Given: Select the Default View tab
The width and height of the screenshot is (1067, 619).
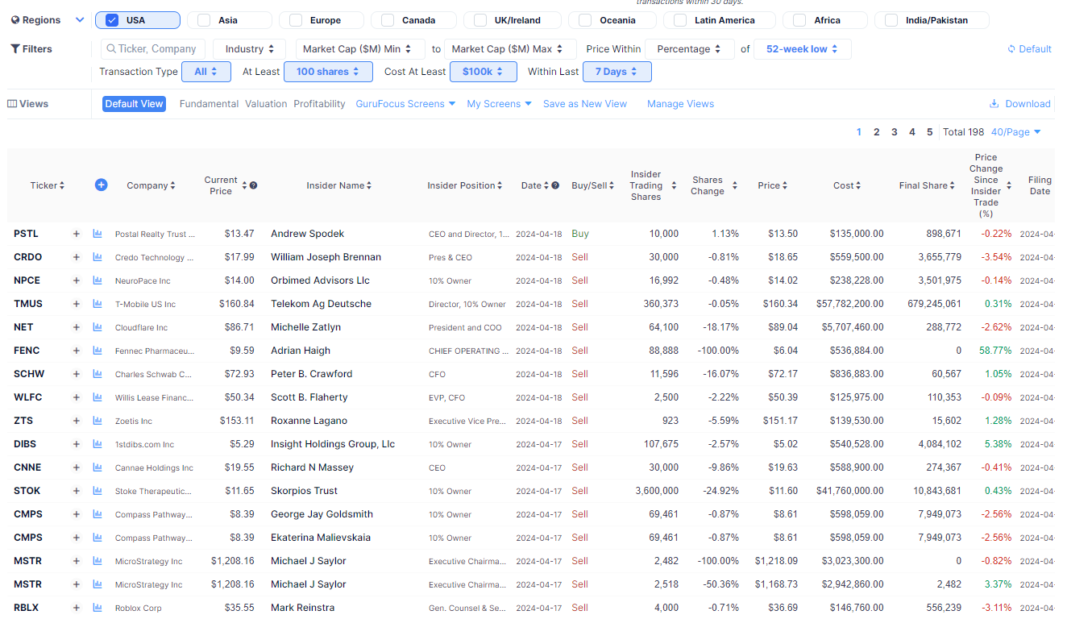Looking at the screenshot, I should 134,104.
